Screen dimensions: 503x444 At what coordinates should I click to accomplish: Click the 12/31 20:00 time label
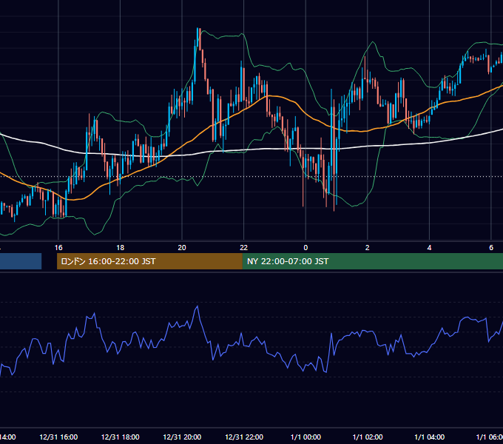click(x=182, y=437)
